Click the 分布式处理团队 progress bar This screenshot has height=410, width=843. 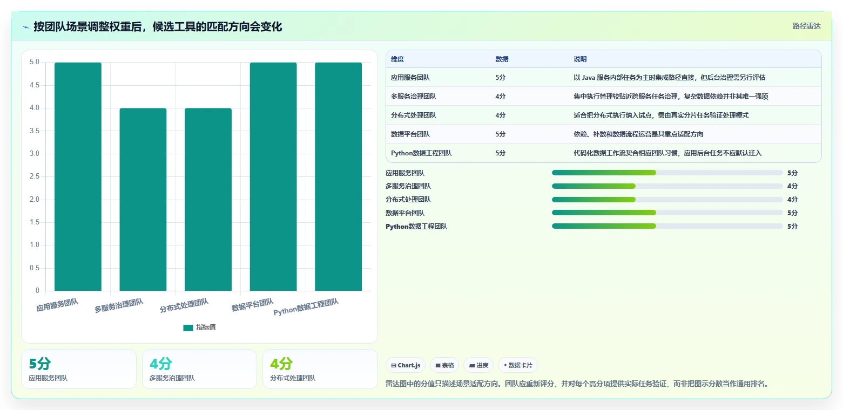[667, 200]
